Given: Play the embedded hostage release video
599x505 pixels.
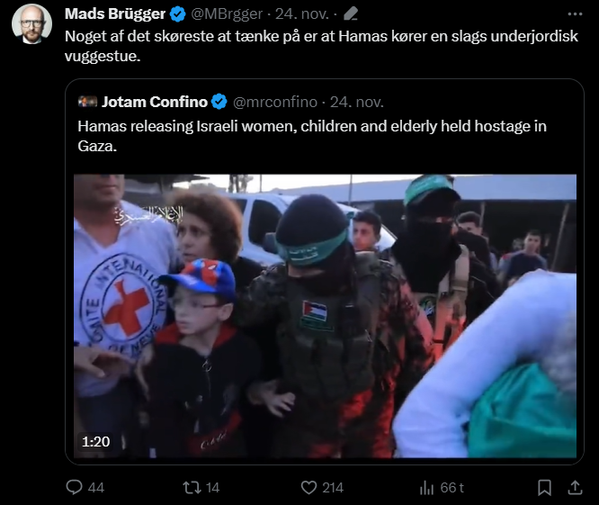Looking at the screenshot, I should pos(325,316).
